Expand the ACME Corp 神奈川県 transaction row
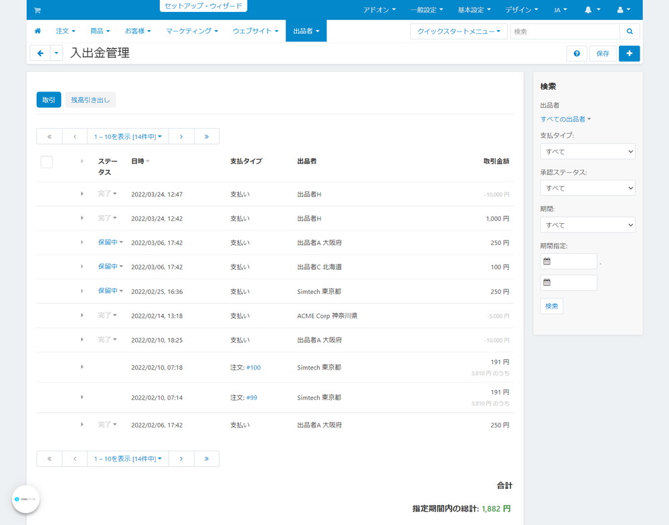Screen dimensions: 669x525 (82, 315)
